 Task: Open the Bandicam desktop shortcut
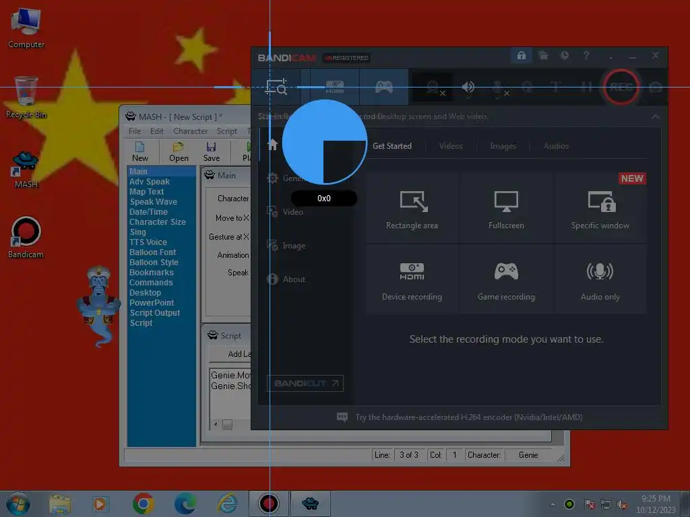[x=26, y=238]
